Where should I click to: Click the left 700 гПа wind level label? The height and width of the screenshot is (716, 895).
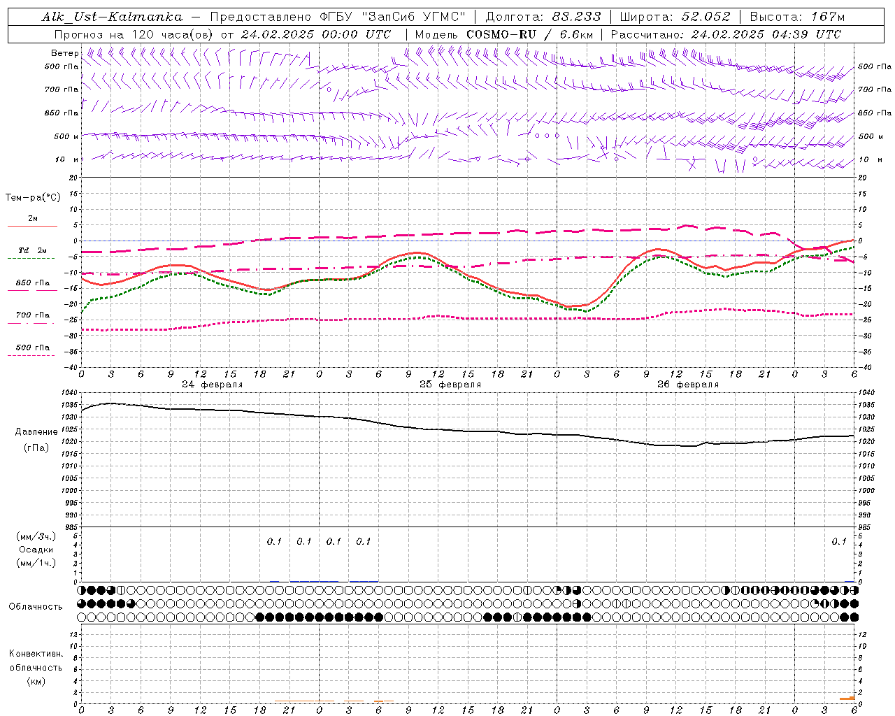(x=62, y=89)
